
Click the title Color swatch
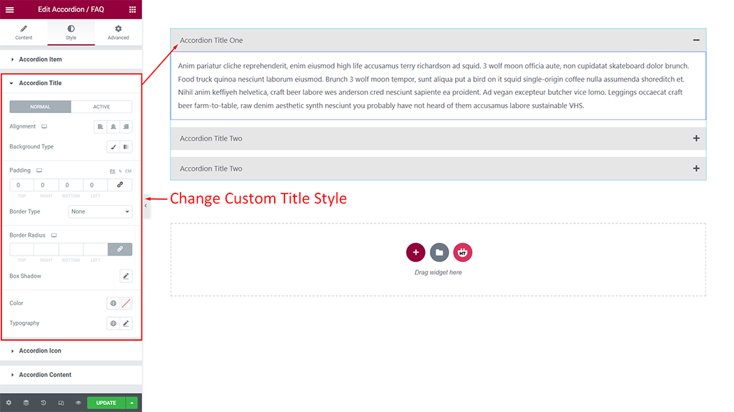(x=126, y=304)
